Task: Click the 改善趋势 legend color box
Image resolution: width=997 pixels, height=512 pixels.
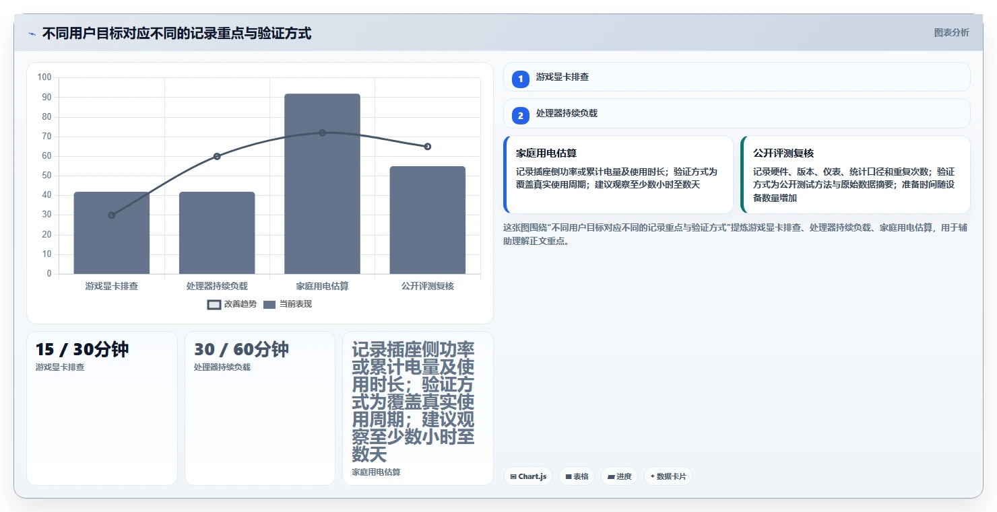Action: (x=214, y=304)
